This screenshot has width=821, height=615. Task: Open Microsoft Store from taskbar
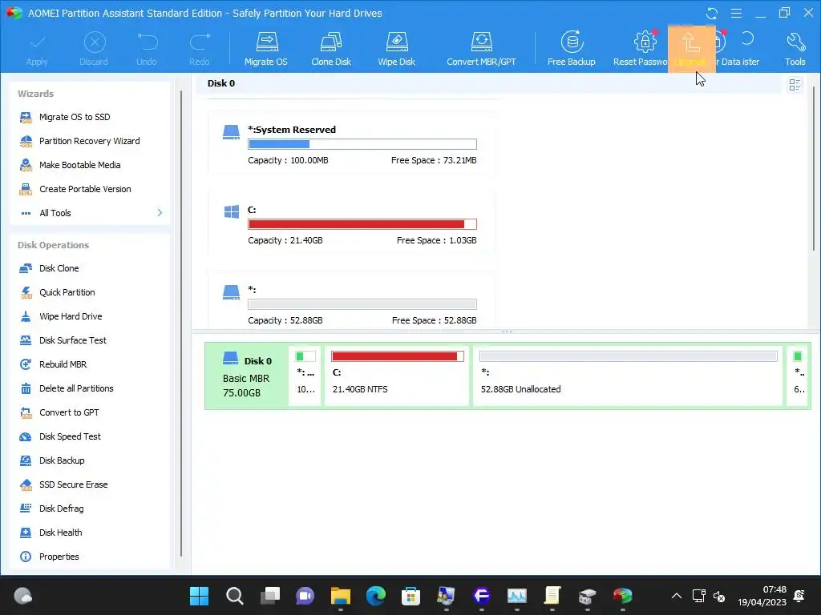click(410, 596)
